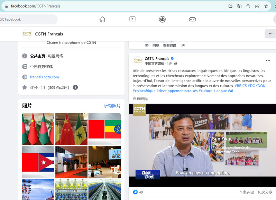Image resolution: width=276 pixels, height=200 pixels.
Task: Open the #DOKDOK hashtag
Action: [x=257, y=86]
